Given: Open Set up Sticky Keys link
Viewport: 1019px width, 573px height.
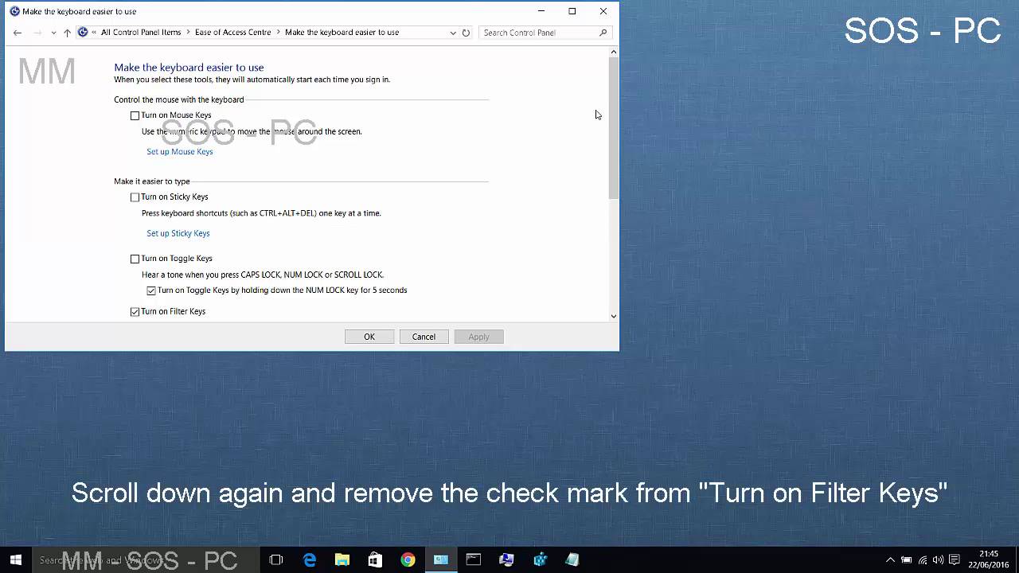Looking at the screenshot, I should click(x=178, y=233).
